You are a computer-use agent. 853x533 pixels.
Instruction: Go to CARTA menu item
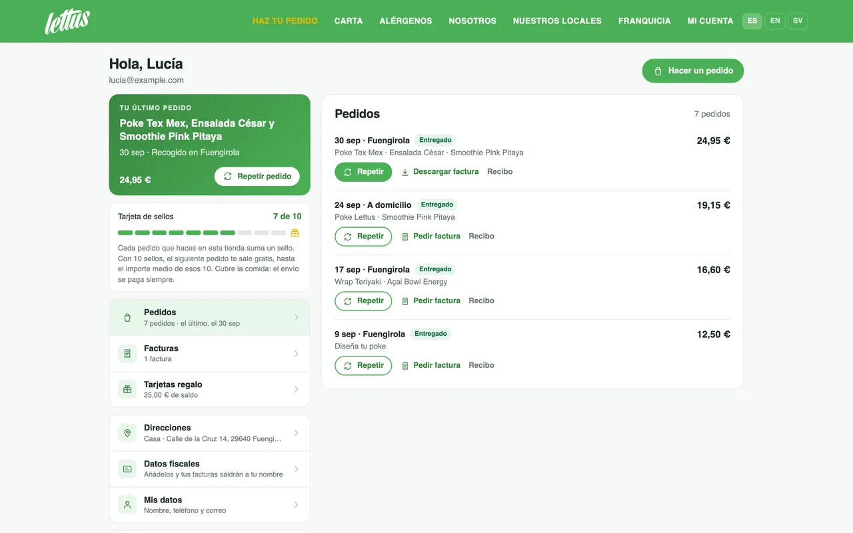click(x=349, y=21)
